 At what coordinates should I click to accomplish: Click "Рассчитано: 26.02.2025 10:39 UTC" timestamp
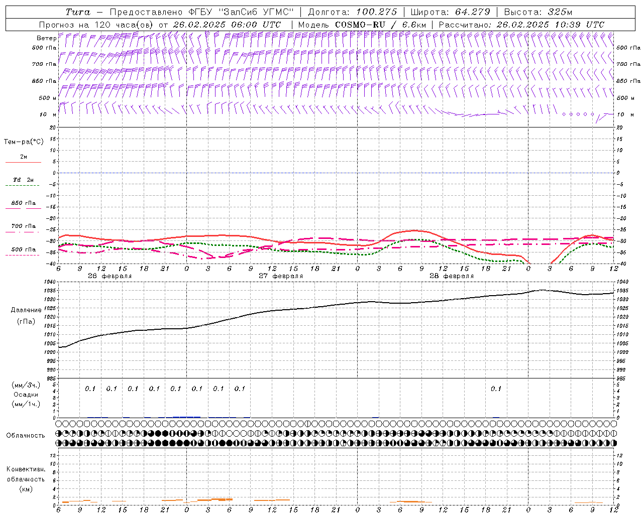coord(521,25)
